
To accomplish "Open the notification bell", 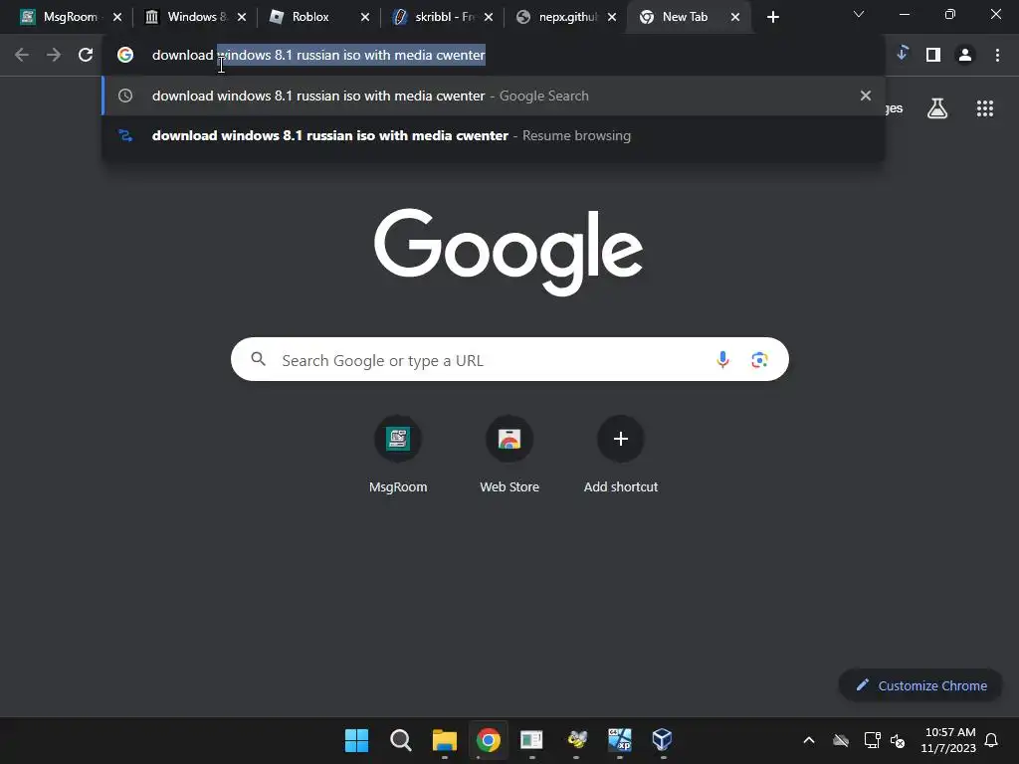I will (x=991, y=740).
